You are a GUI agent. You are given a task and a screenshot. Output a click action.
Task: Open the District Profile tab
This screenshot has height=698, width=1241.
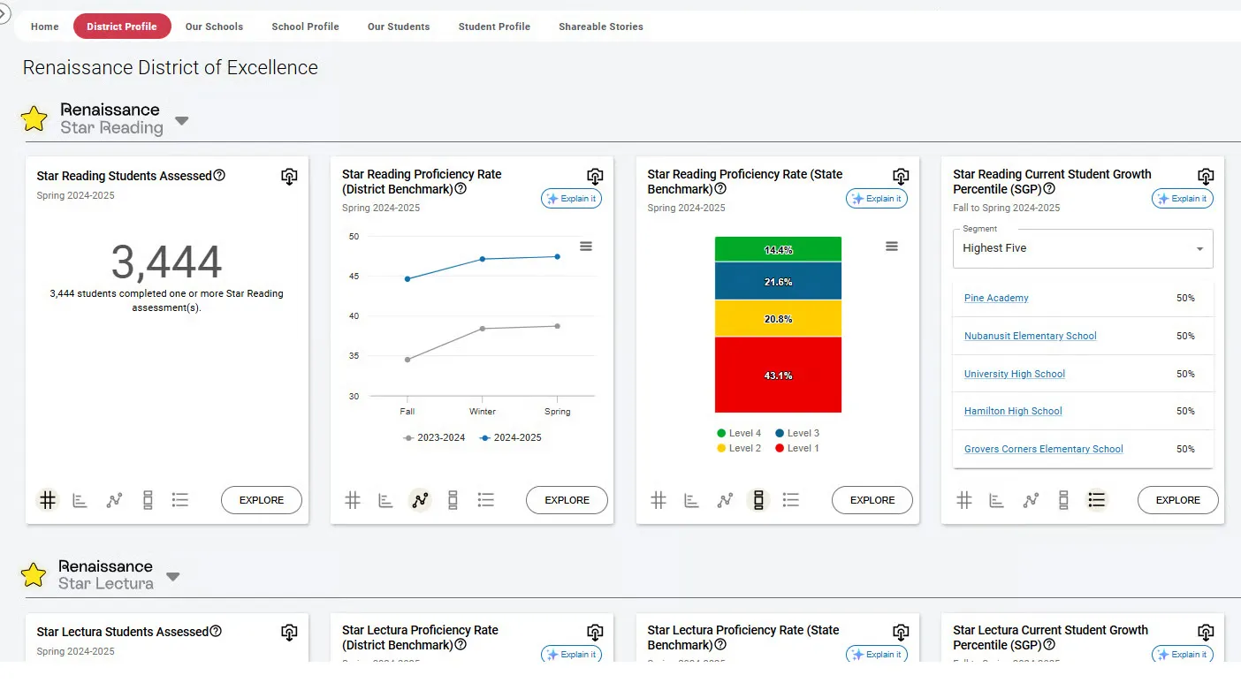122,27
